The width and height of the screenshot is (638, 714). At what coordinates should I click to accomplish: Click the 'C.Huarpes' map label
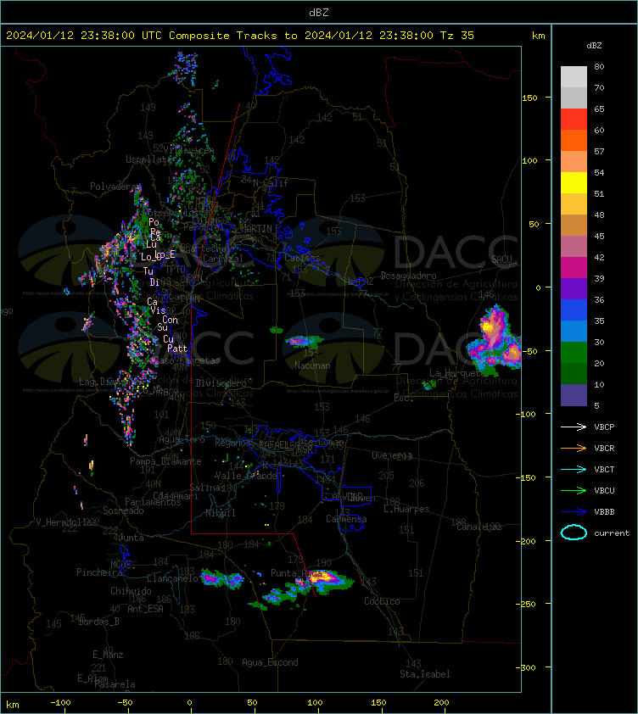[406, 509]
